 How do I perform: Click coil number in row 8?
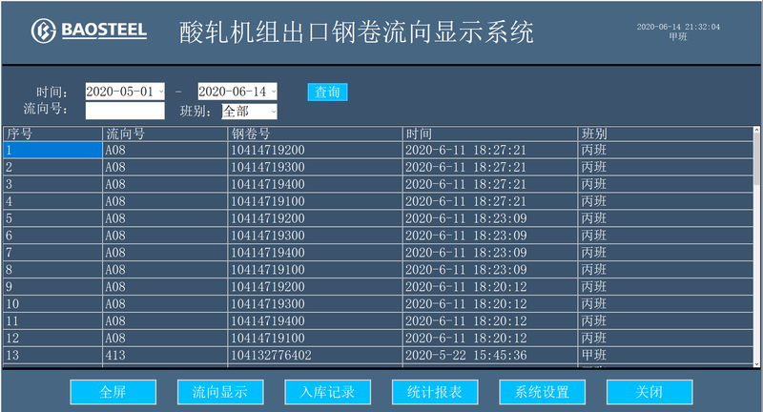[x=316, y=270]
